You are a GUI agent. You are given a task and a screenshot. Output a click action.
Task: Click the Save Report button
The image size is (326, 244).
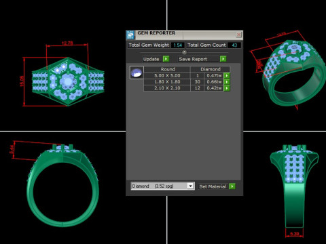198,59
